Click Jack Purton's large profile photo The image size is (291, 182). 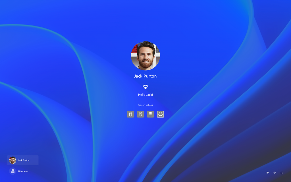pos(145,55)
